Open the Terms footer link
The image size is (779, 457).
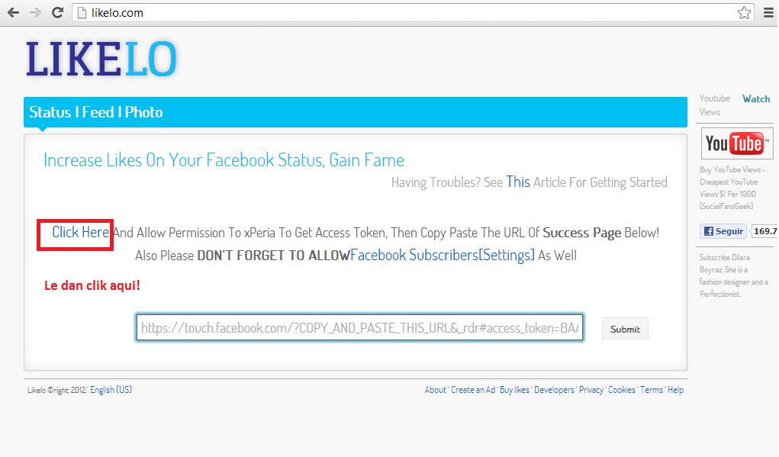tap(652, 390)
